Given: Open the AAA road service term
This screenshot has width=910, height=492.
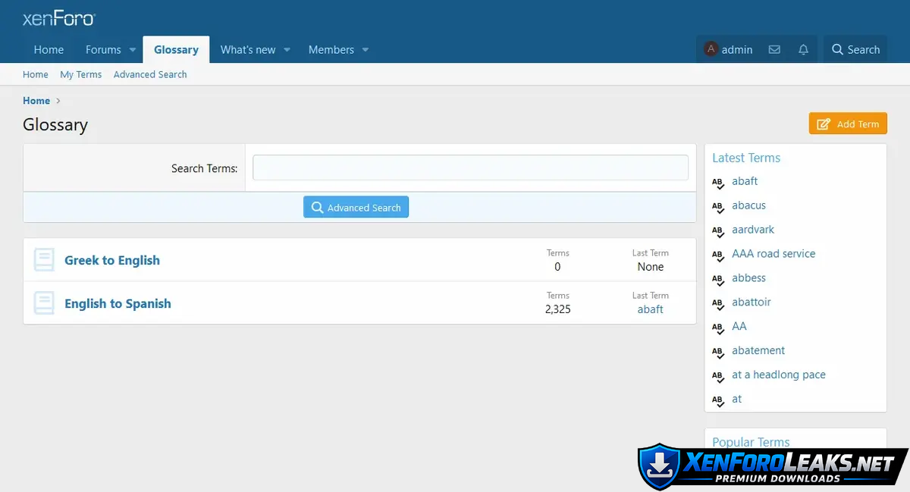Looking at the screenshot, I should coord(773,254).
